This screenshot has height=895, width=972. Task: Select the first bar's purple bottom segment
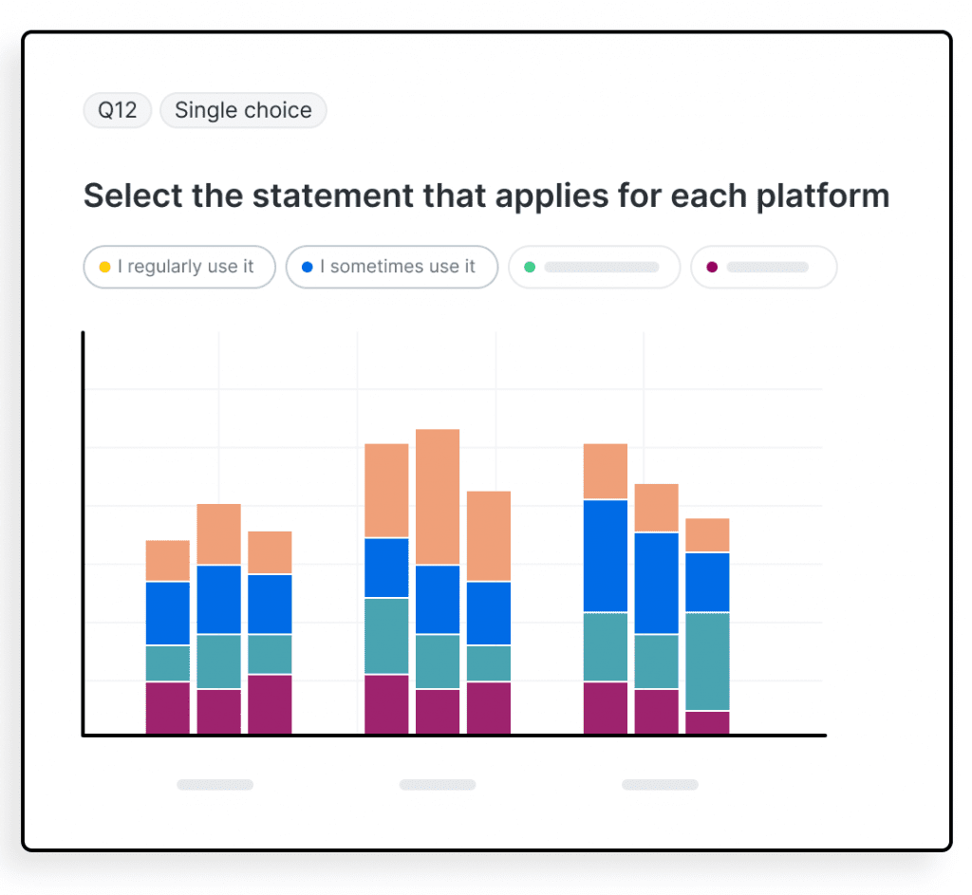coord(167,707)
